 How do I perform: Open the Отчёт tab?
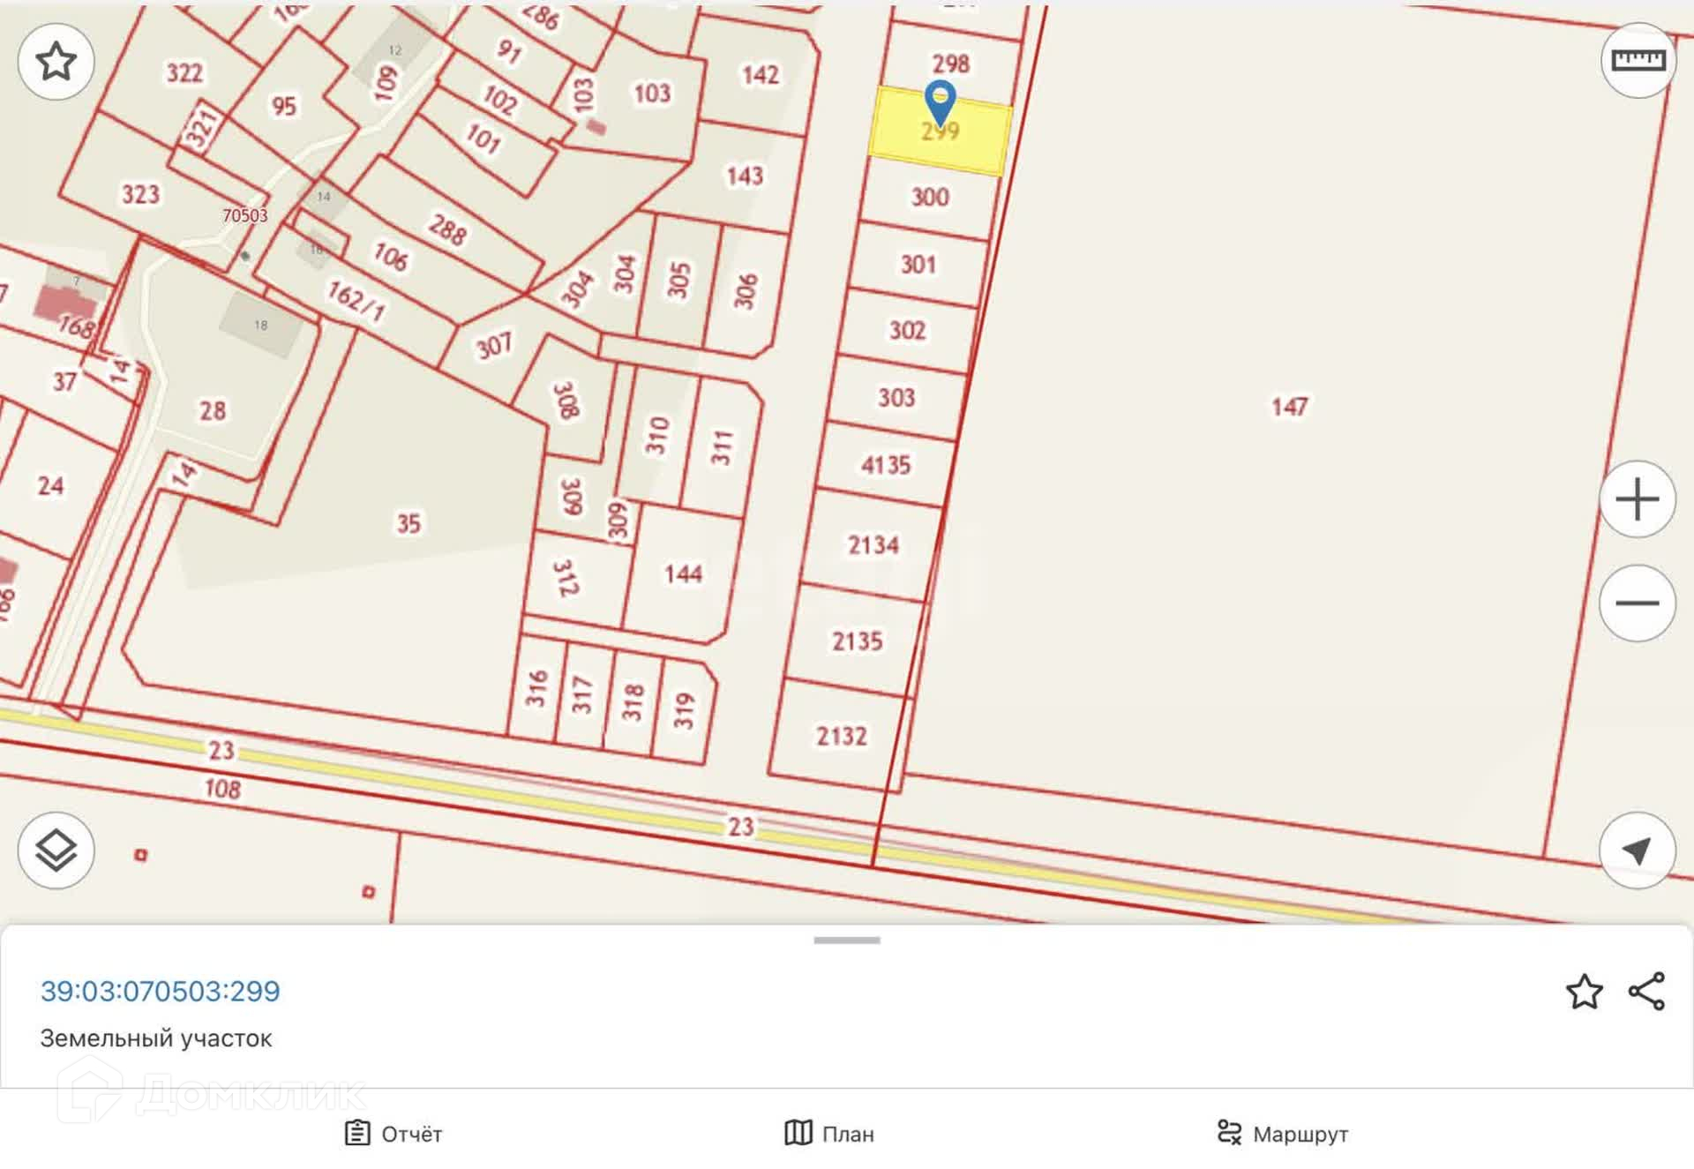[x=394, y=1134]
